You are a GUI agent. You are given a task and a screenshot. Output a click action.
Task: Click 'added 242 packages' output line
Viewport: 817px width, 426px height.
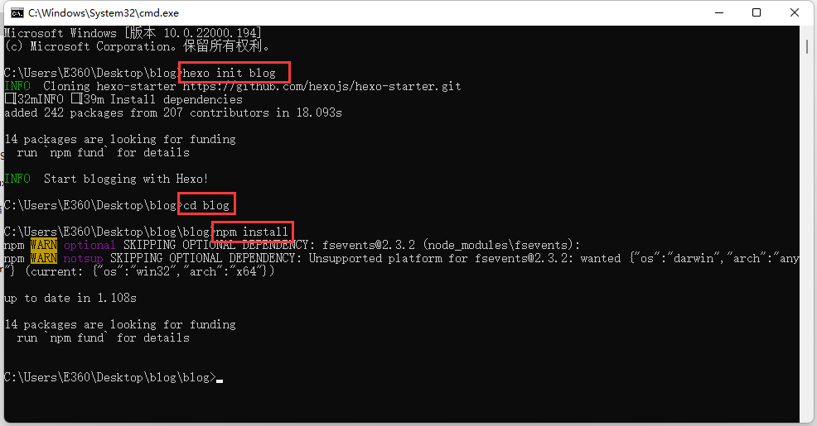coord(173,112)
